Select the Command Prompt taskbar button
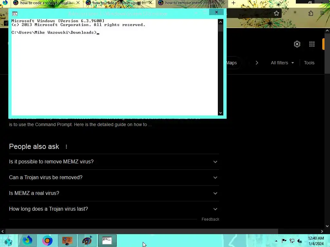Image resolution: width=330 pixels, height=247 pixels. pyautogui.click(x=107, y=241)
